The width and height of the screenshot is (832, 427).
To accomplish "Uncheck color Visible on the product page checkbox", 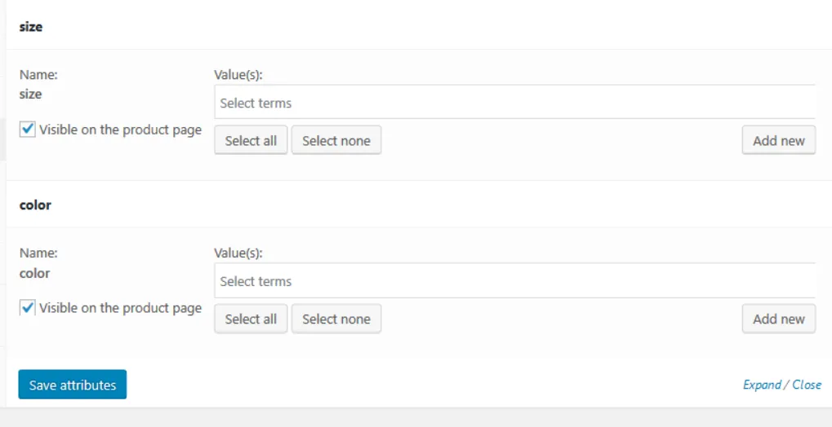I will (x=28, y=307).
